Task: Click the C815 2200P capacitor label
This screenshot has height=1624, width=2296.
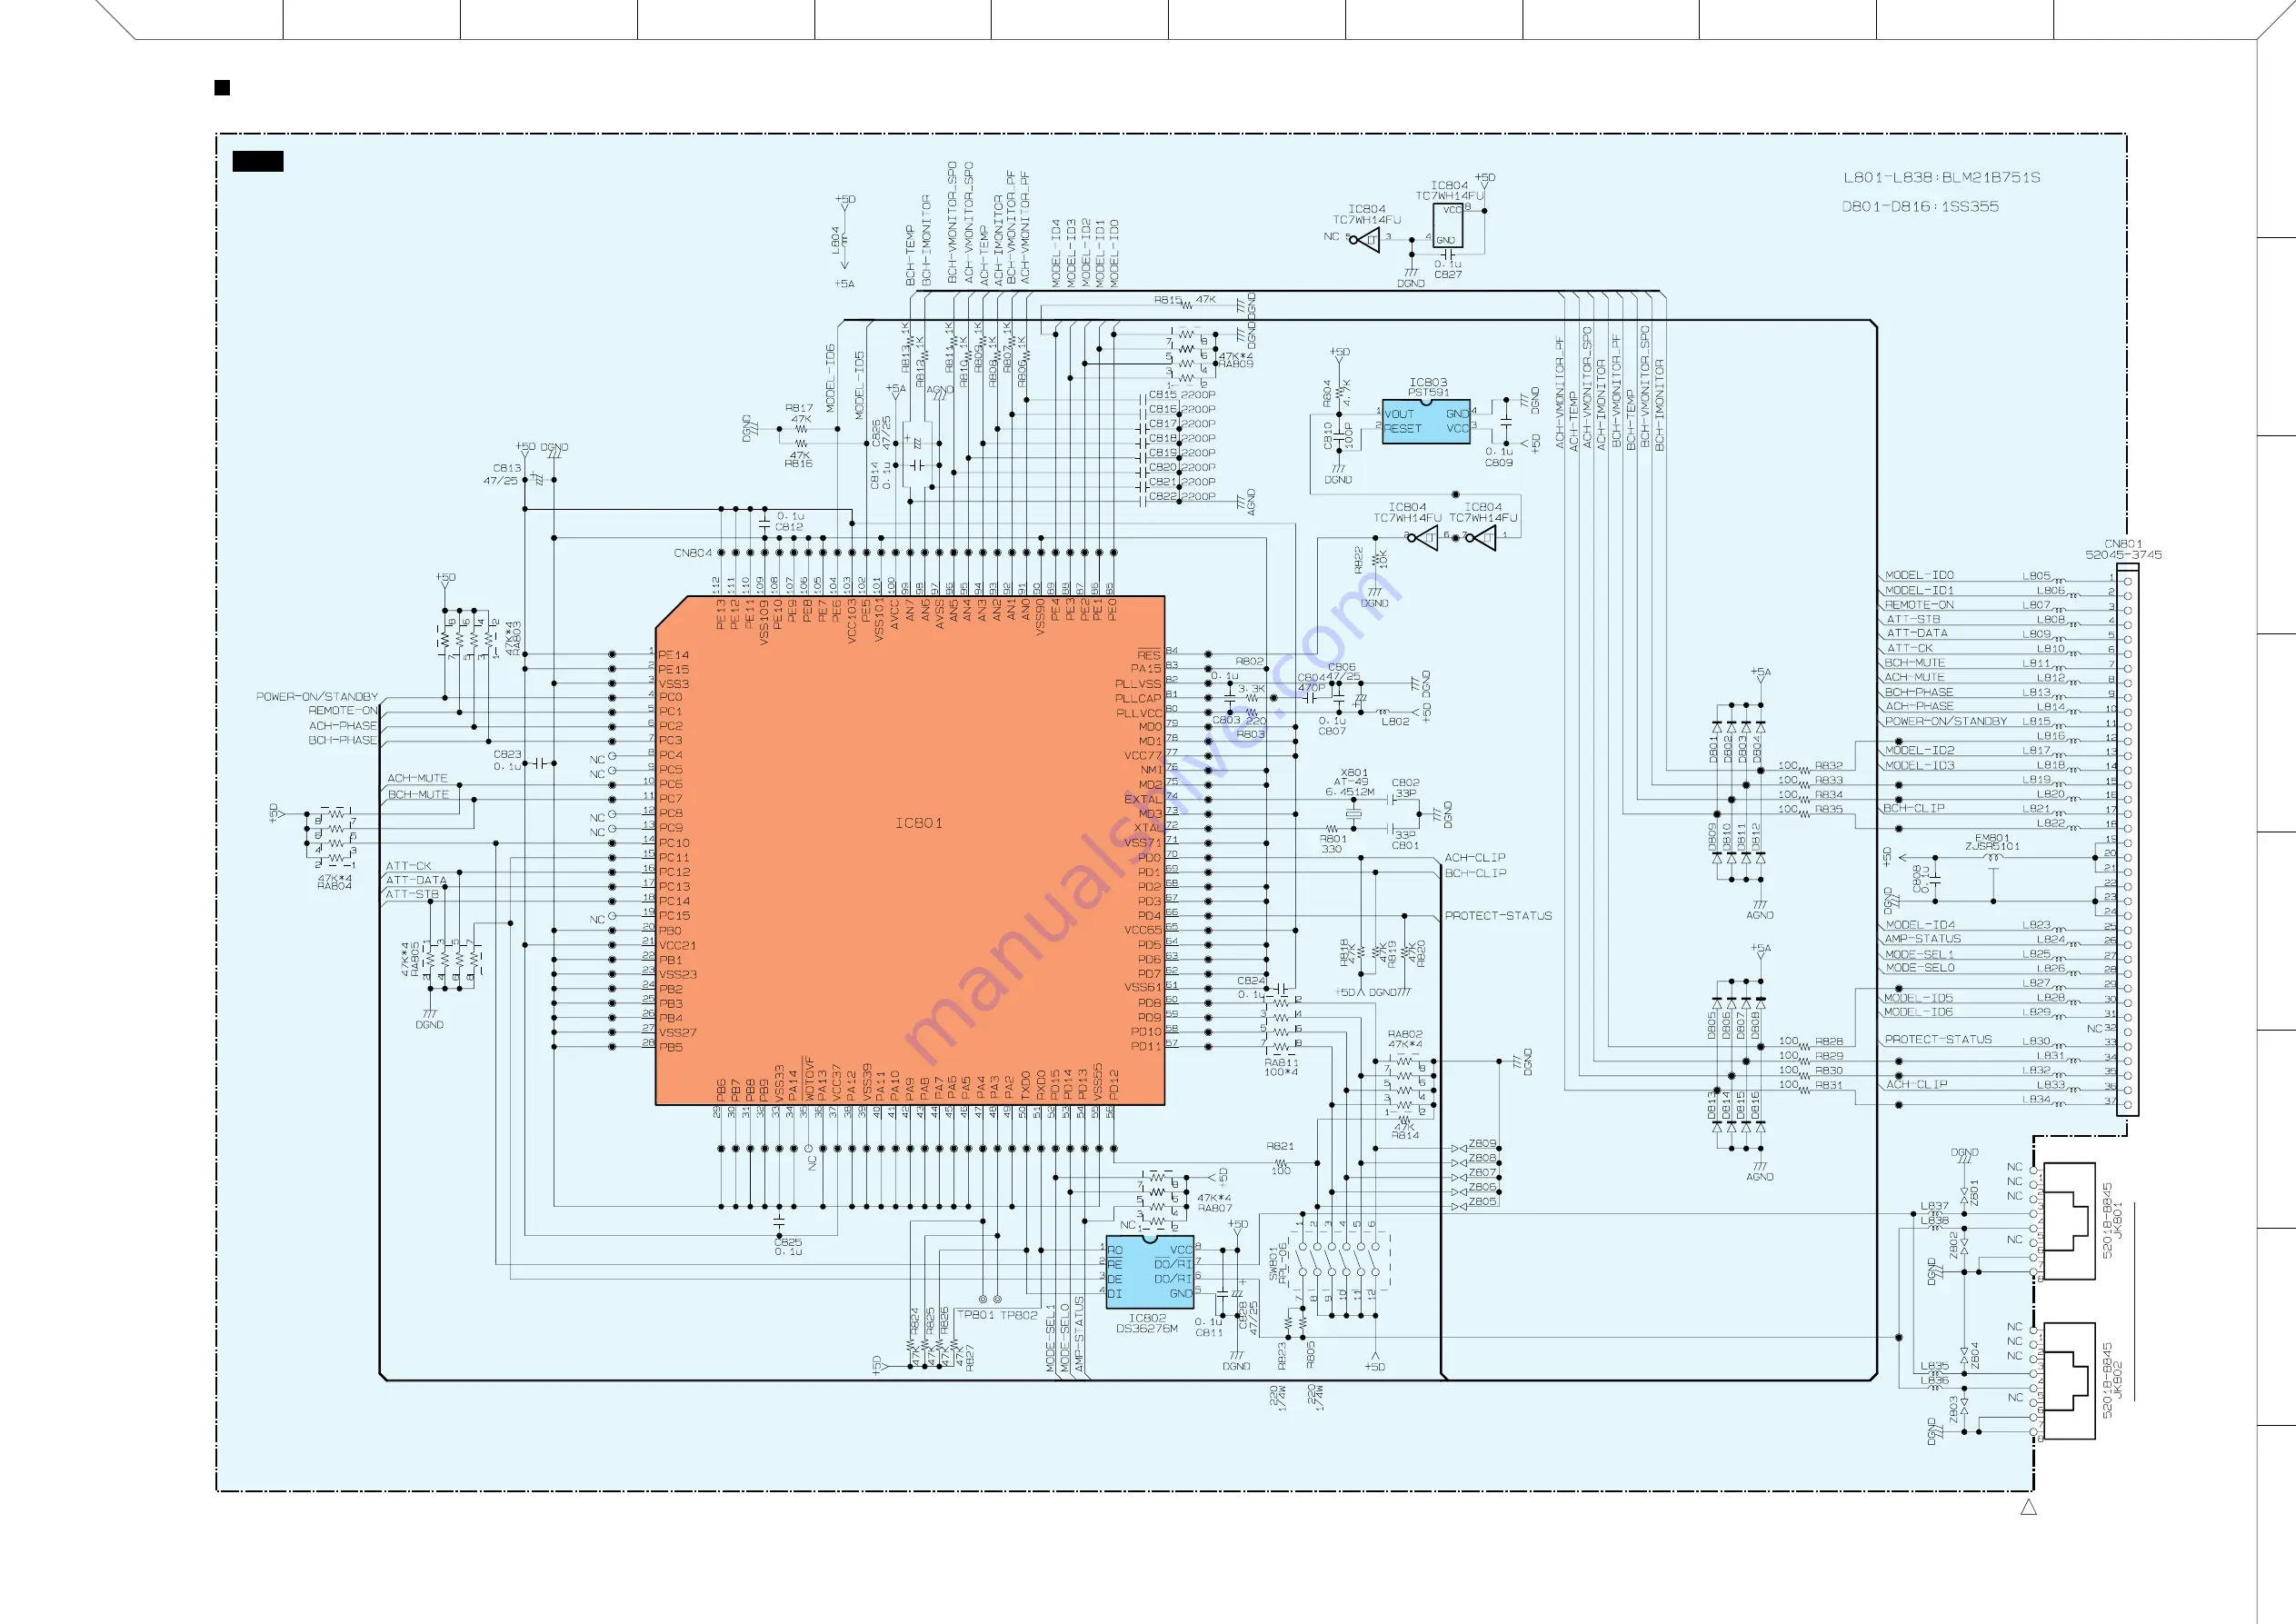Action: tap(1182, 394)
